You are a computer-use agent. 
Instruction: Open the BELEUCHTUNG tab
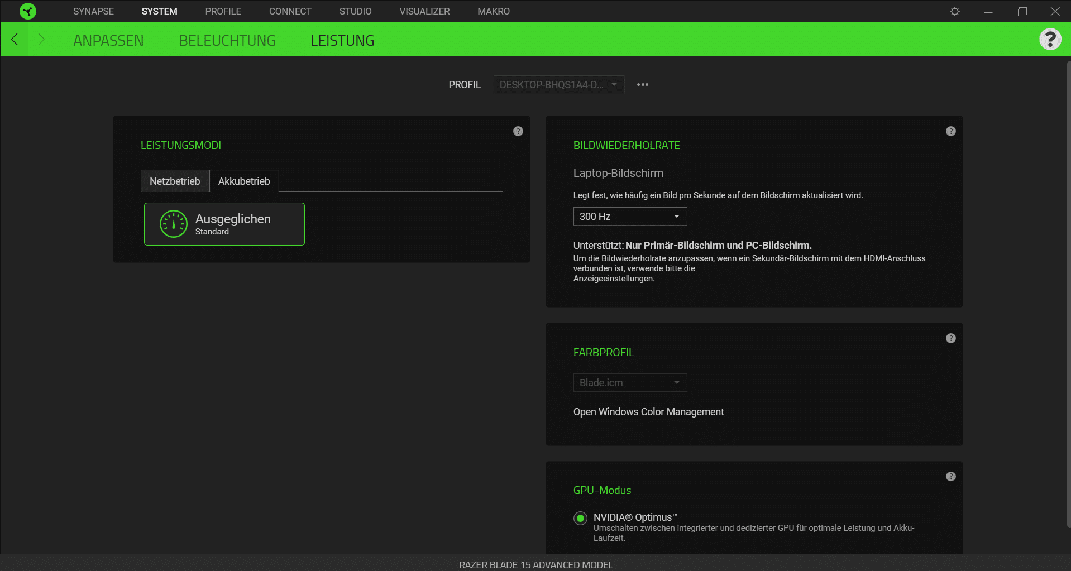[227, 41]
